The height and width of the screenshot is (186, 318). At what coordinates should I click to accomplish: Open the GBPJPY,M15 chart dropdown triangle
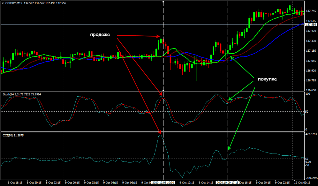pyautogui.click(x=3, y=3)
